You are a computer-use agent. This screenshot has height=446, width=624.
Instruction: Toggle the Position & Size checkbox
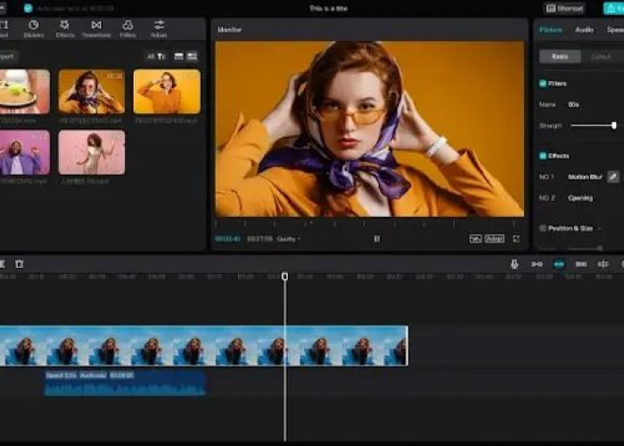[542, 228]
